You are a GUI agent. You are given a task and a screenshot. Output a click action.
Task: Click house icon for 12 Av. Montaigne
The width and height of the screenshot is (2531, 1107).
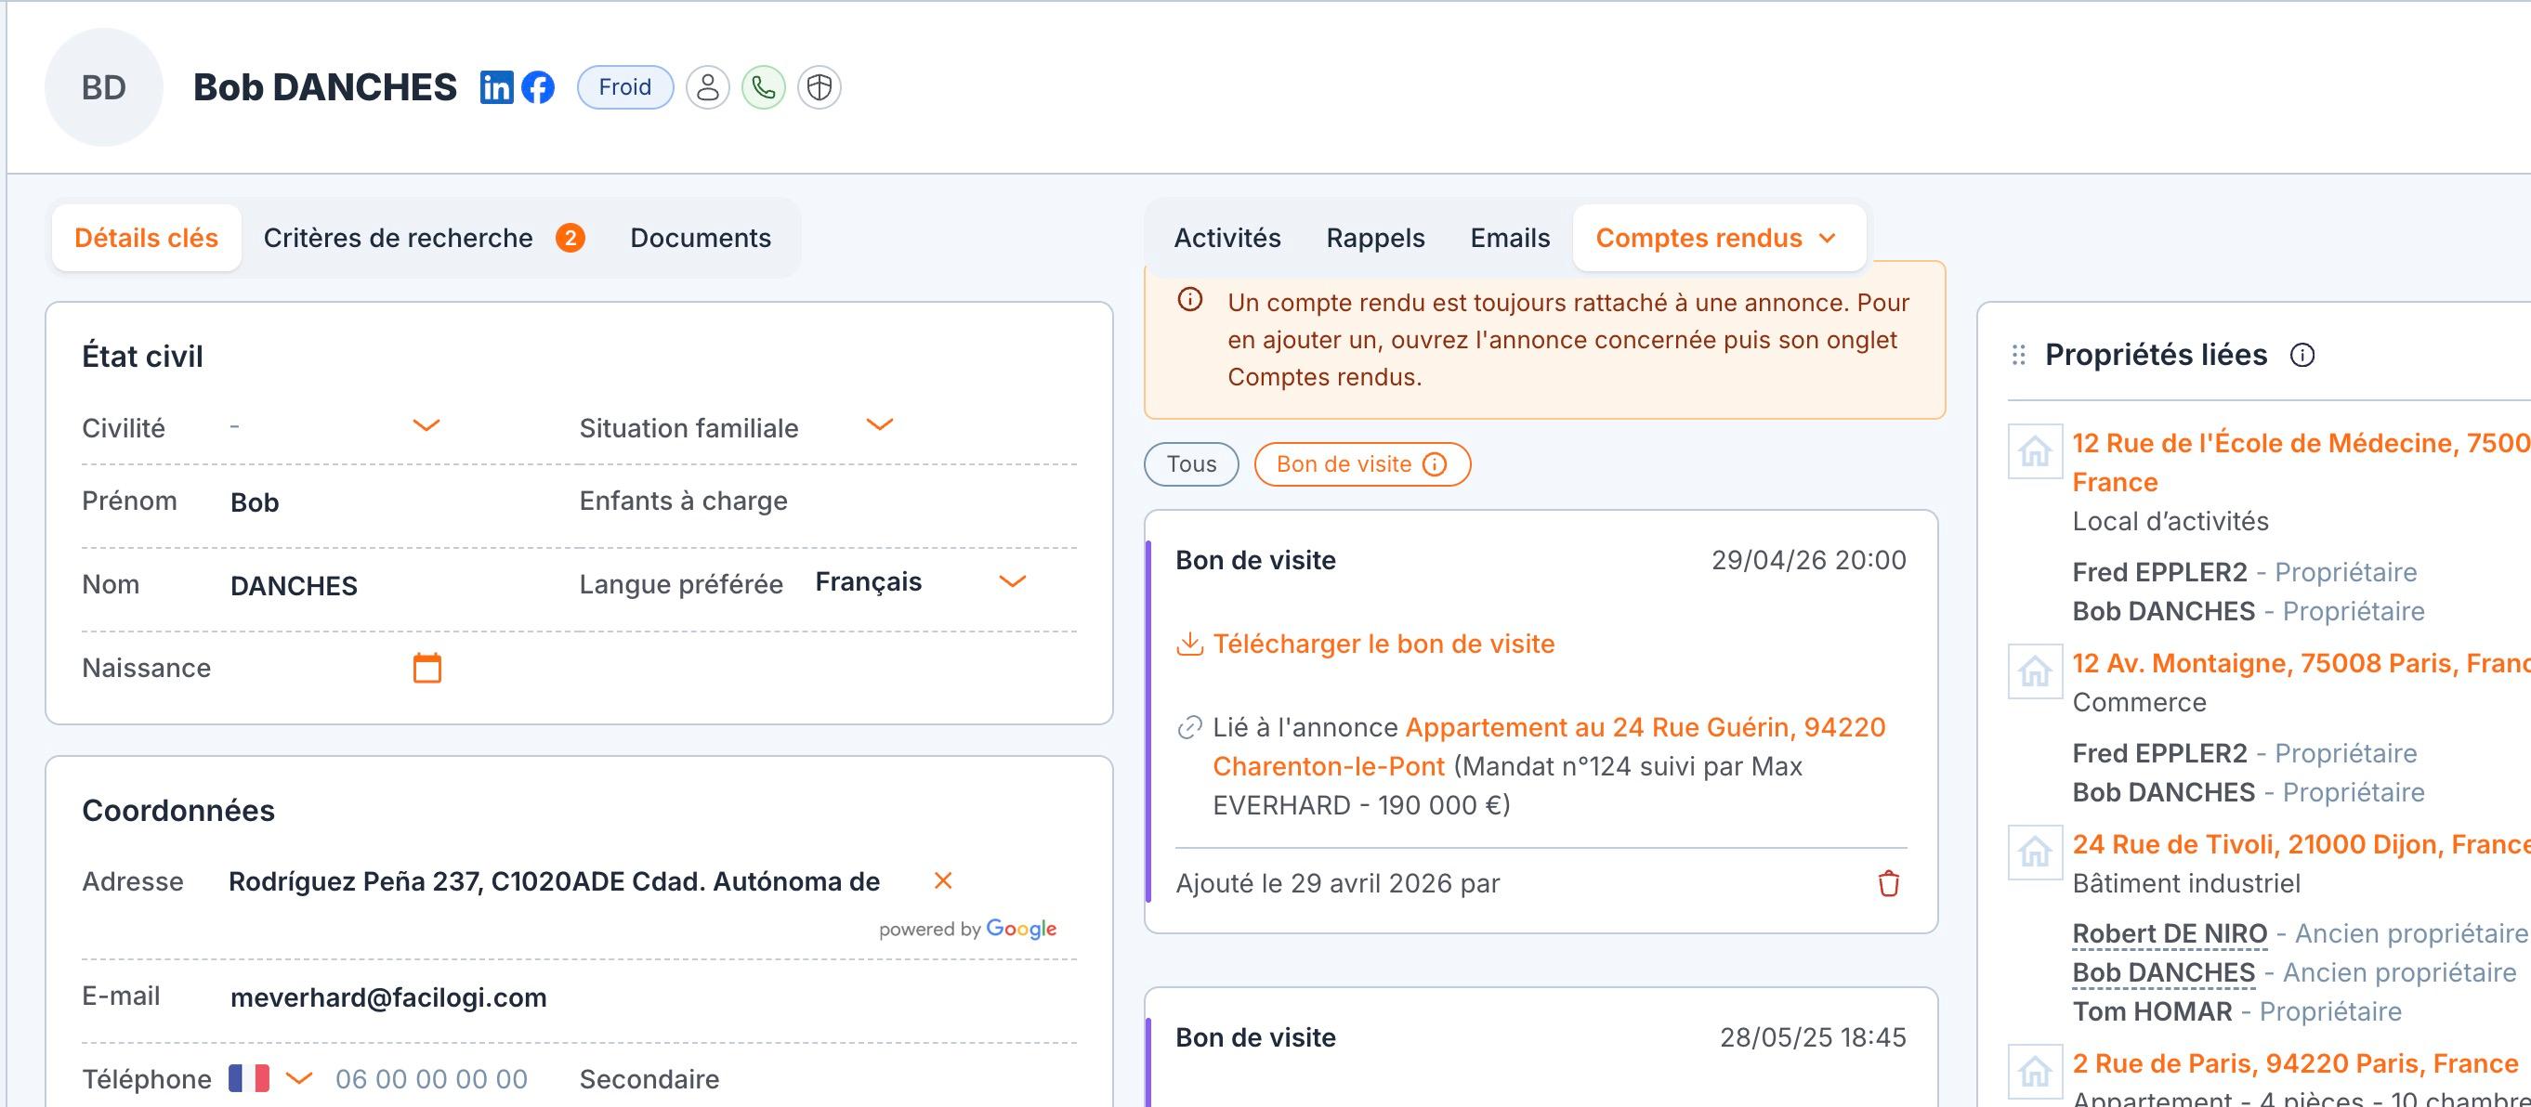click(2035, 671)
